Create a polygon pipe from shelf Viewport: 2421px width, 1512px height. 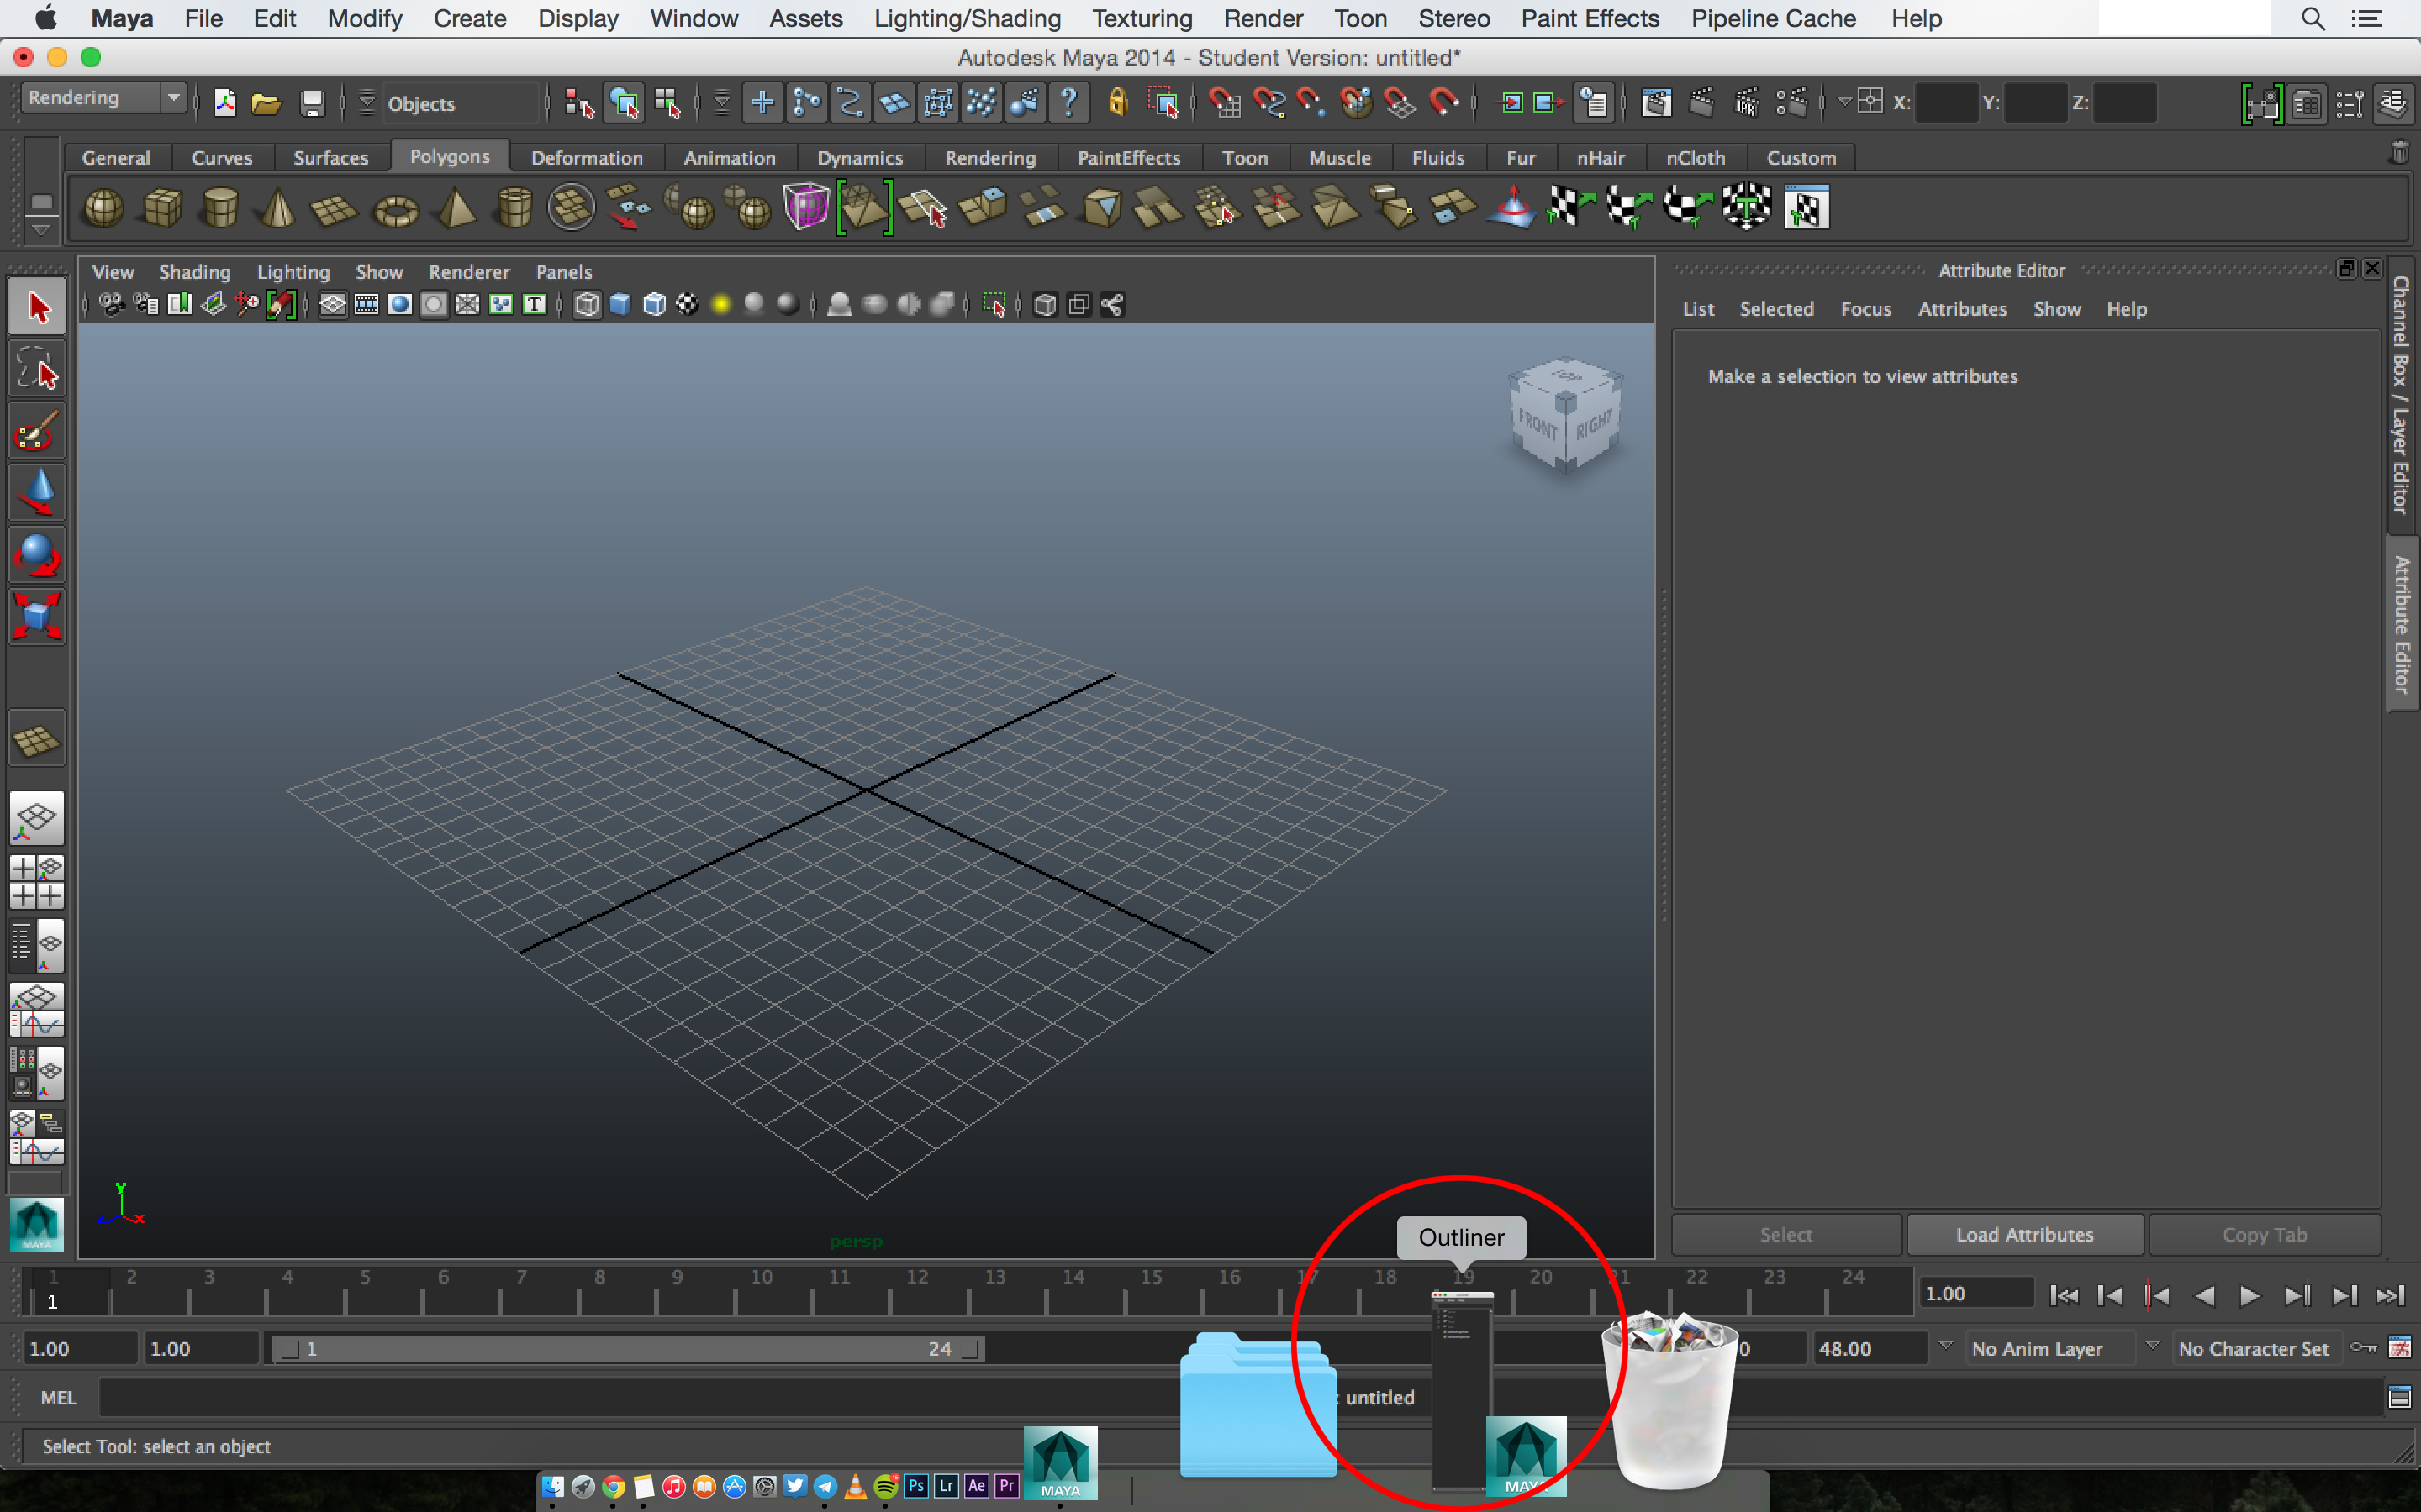coord(514,208)
